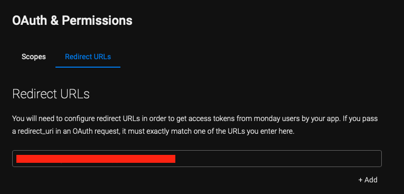Click the empty right side of URL field
Viewport: 404px width, 194px height.
coord(278,159)
